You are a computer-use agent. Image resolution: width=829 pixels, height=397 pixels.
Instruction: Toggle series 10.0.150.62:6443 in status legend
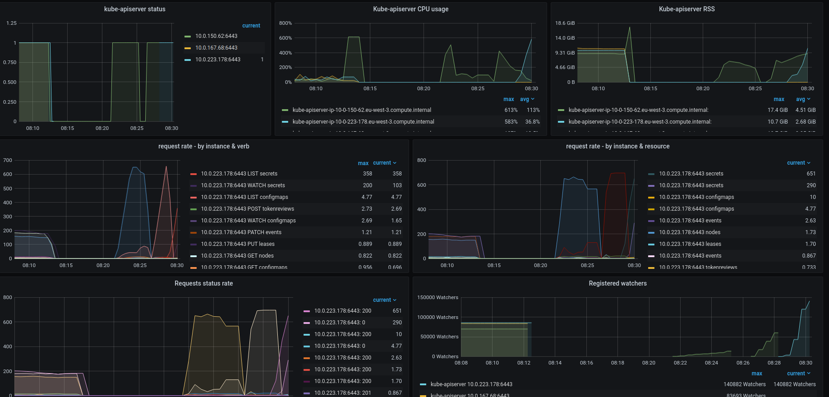[216, 36]
